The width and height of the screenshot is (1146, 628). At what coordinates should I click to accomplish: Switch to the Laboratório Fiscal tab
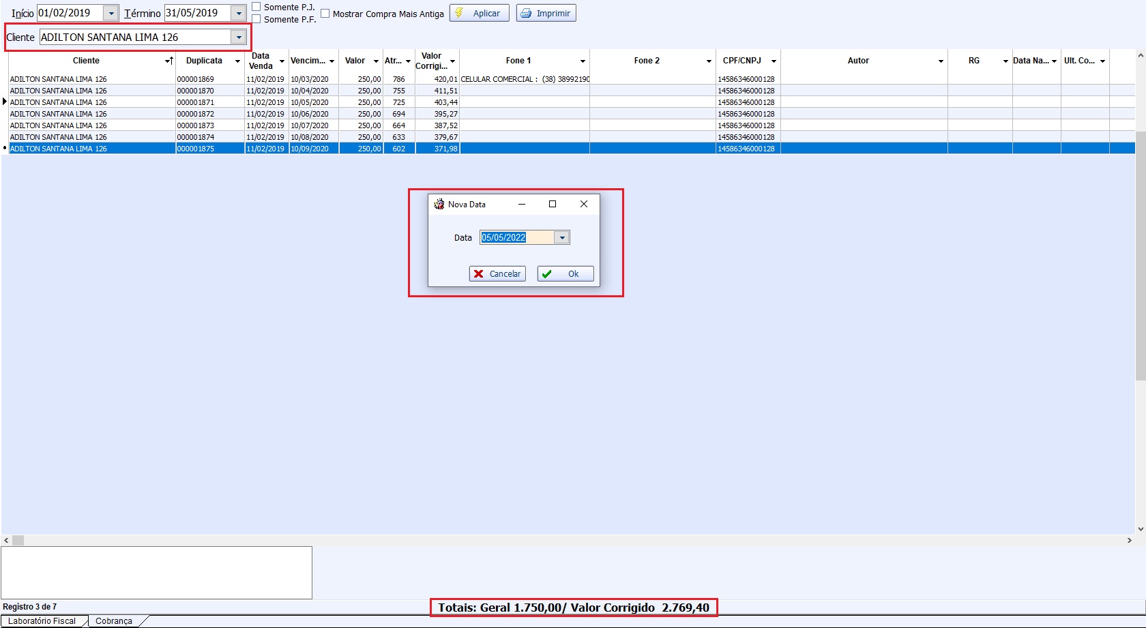(x=42, y=621)
